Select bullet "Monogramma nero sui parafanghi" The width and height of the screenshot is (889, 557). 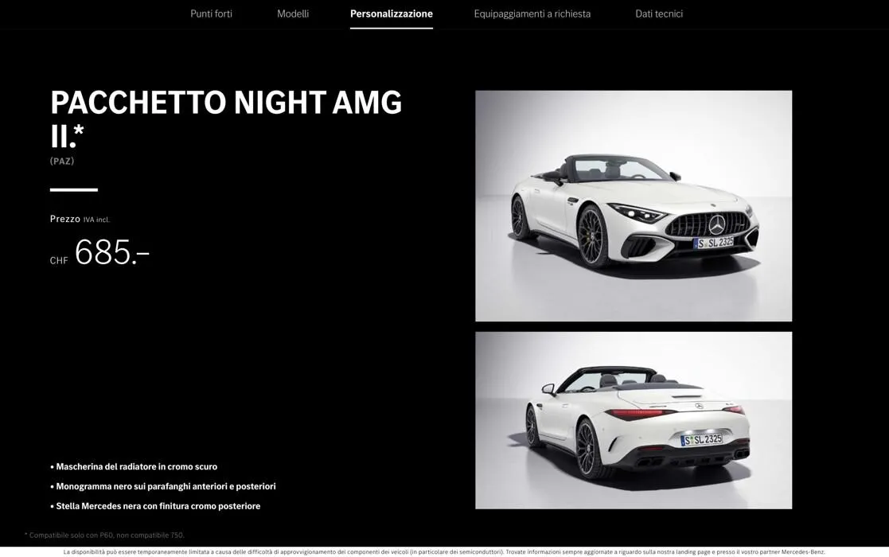164,485
